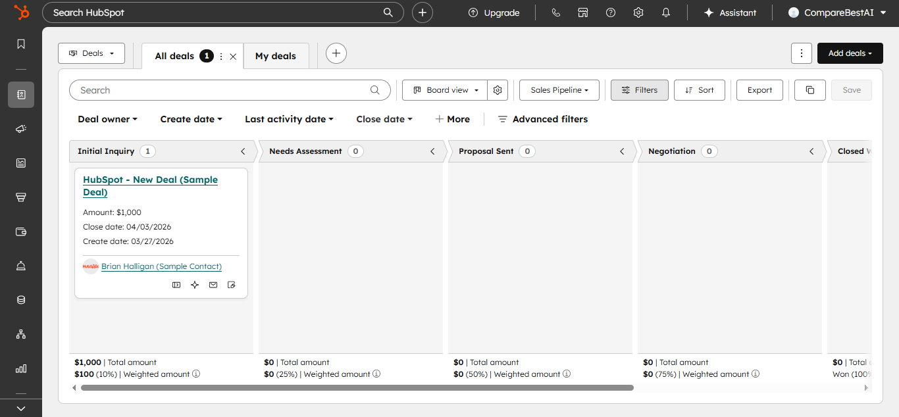Open the Marketplace storefront icon

pos(582,12)
